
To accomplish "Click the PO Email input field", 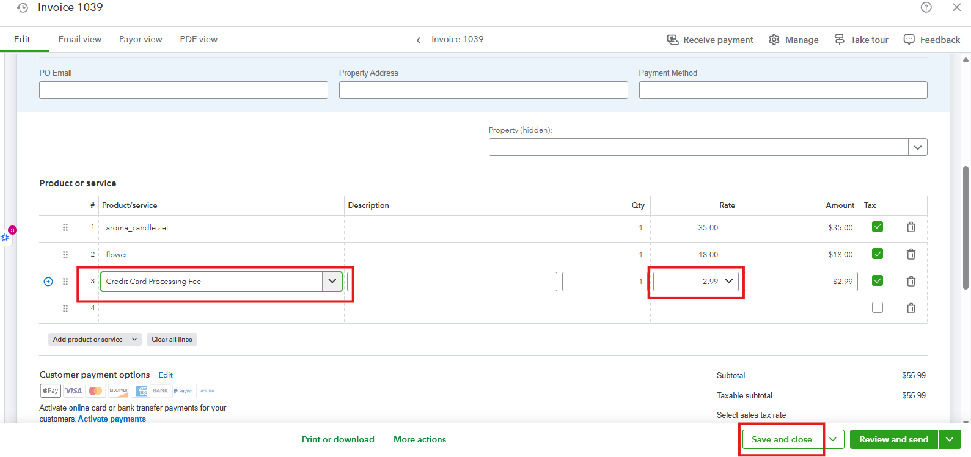I will coord(183,90).
